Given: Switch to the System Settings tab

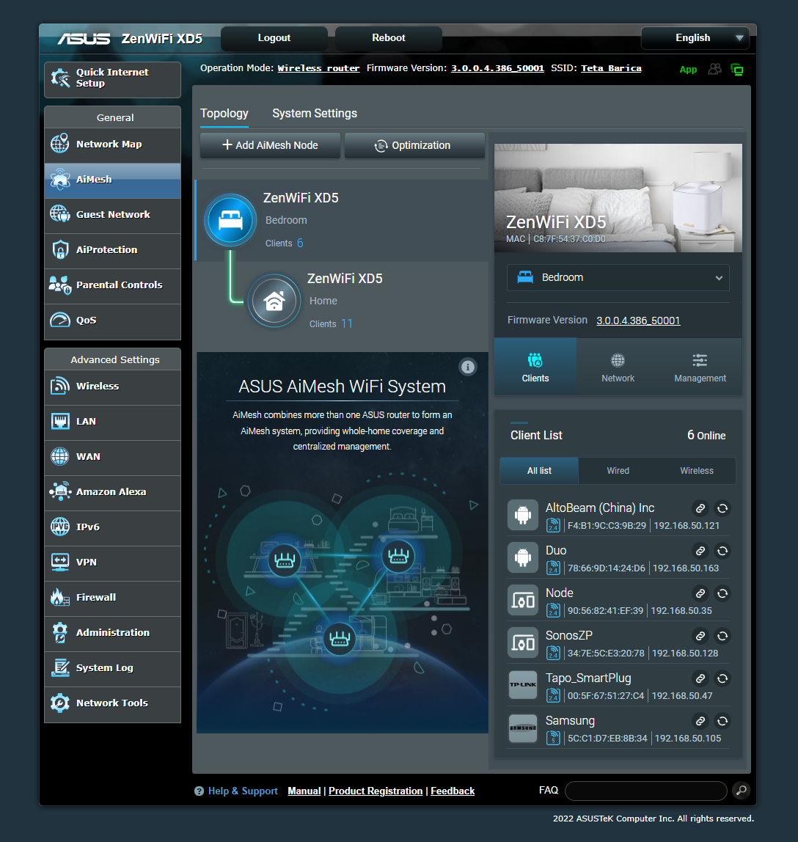Looking at the screenshot, I should (315, 113).
